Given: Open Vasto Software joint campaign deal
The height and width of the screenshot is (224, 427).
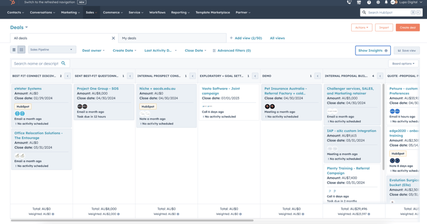Looking at the screenshot, I should (220, 91).
